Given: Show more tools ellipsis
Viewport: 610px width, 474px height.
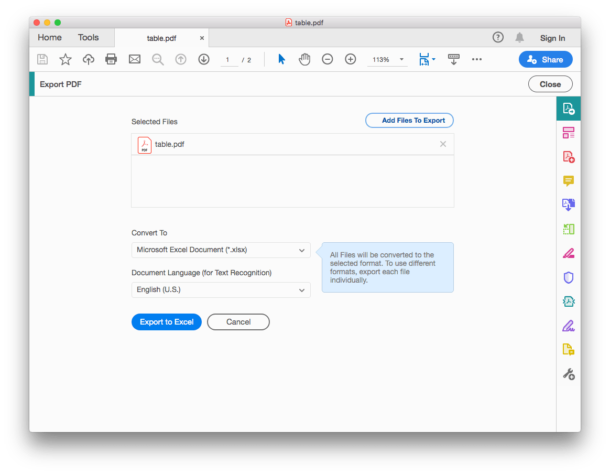Looking at the screenshot, I should point(477,59).
